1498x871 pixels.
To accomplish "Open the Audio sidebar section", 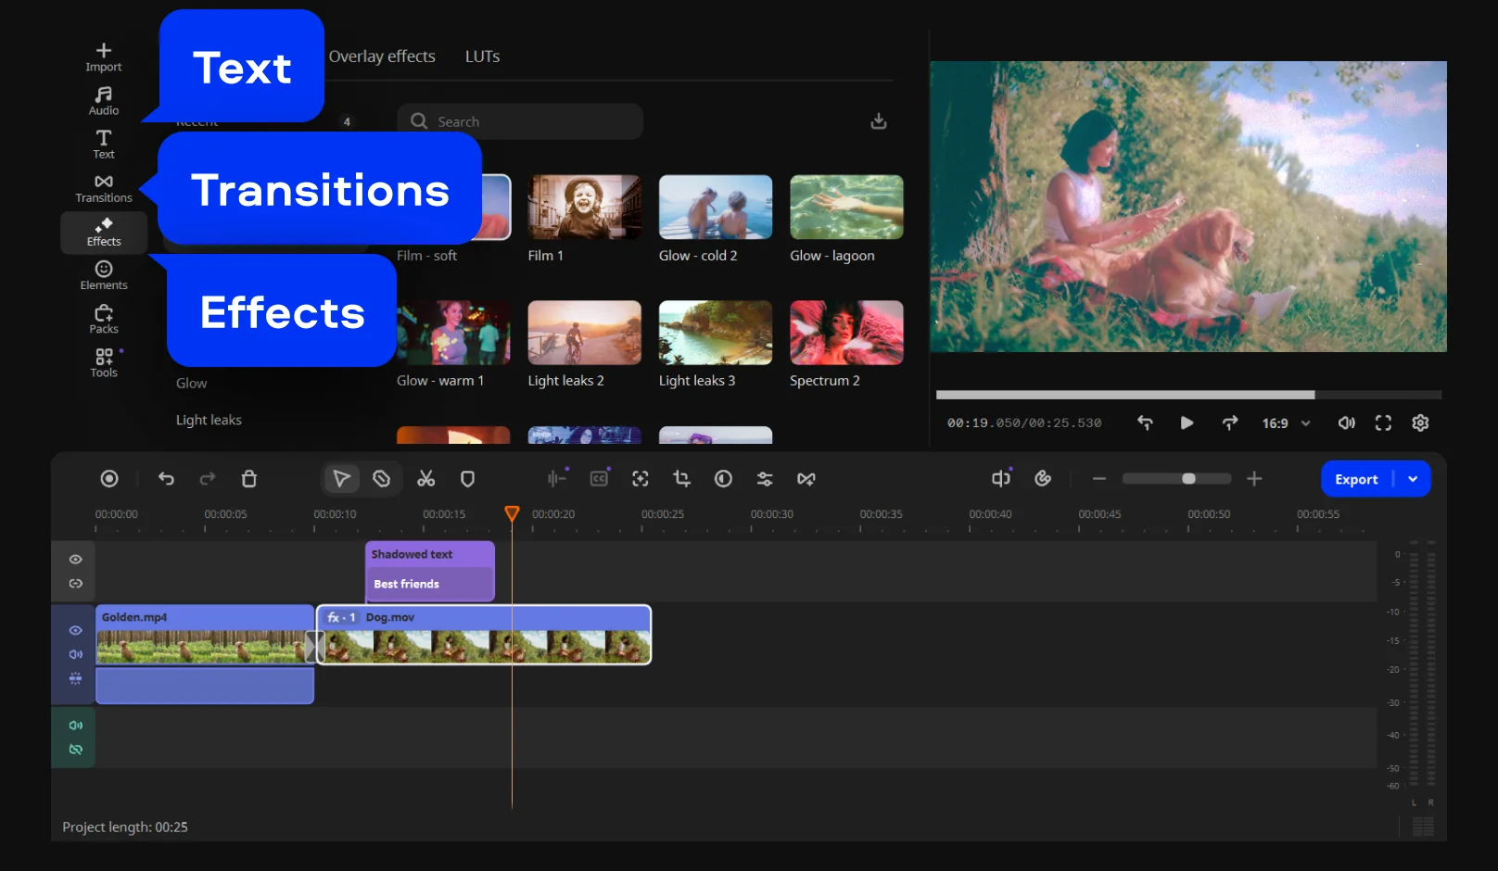I will [103, 100].
